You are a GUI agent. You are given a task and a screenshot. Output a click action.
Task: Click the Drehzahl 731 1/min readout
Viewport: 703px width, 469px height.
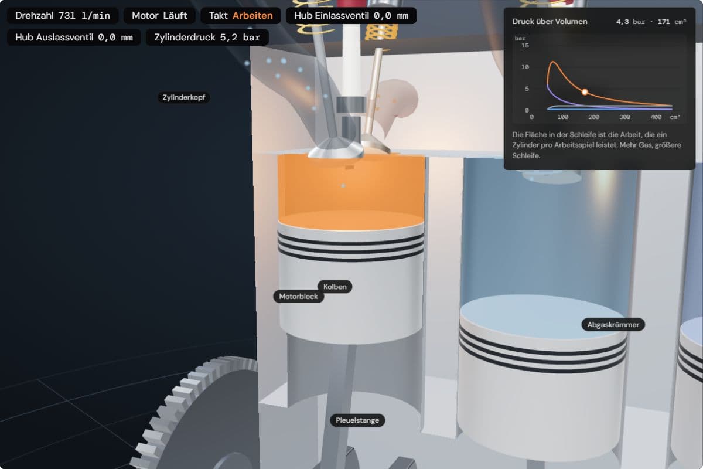[x=63, y=16]
